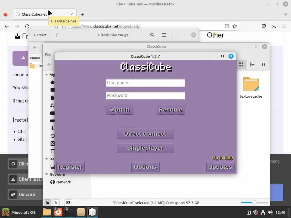The image size is (291, 218).
Task: Open the Firefox application menu
Action: (284, 26)
